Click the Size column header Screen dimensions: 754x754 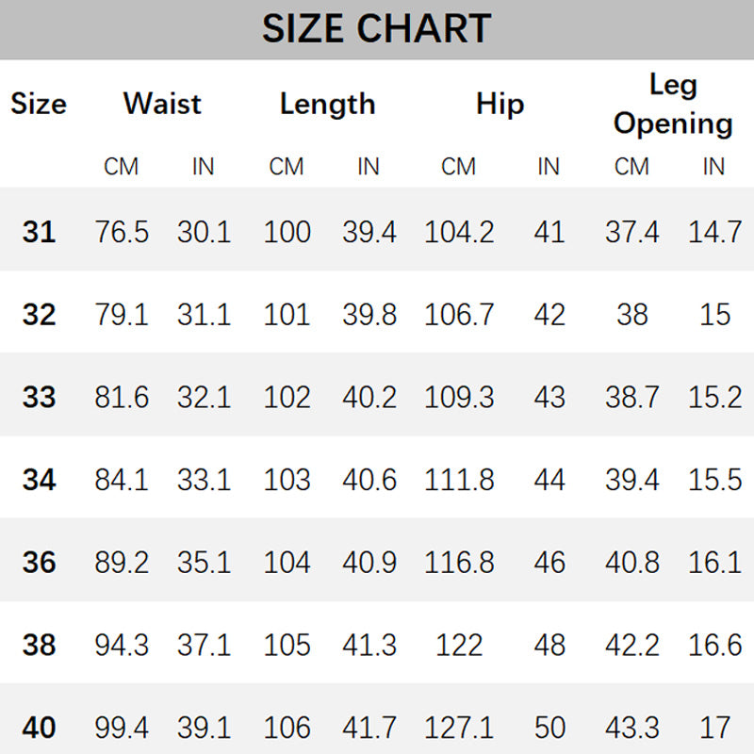click(x=39, y=104)
